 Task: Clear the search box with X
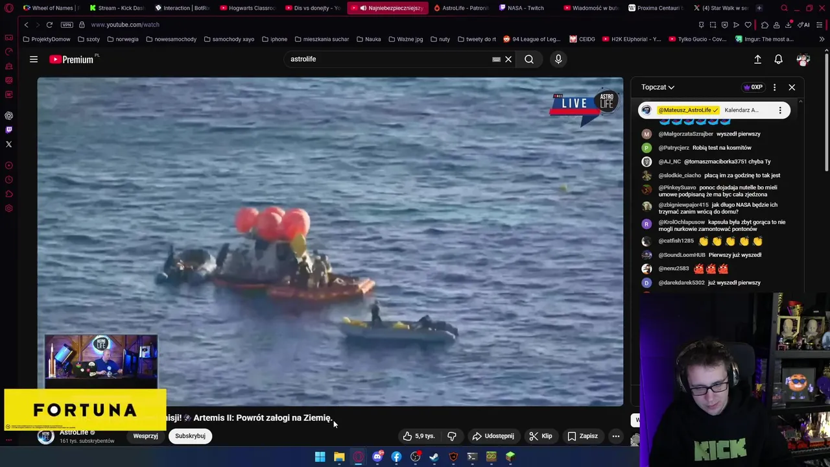pos(508,59)
